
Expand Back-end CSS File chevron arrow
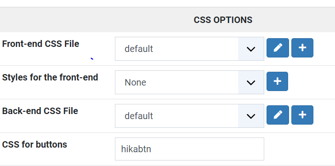click(251, 116)
